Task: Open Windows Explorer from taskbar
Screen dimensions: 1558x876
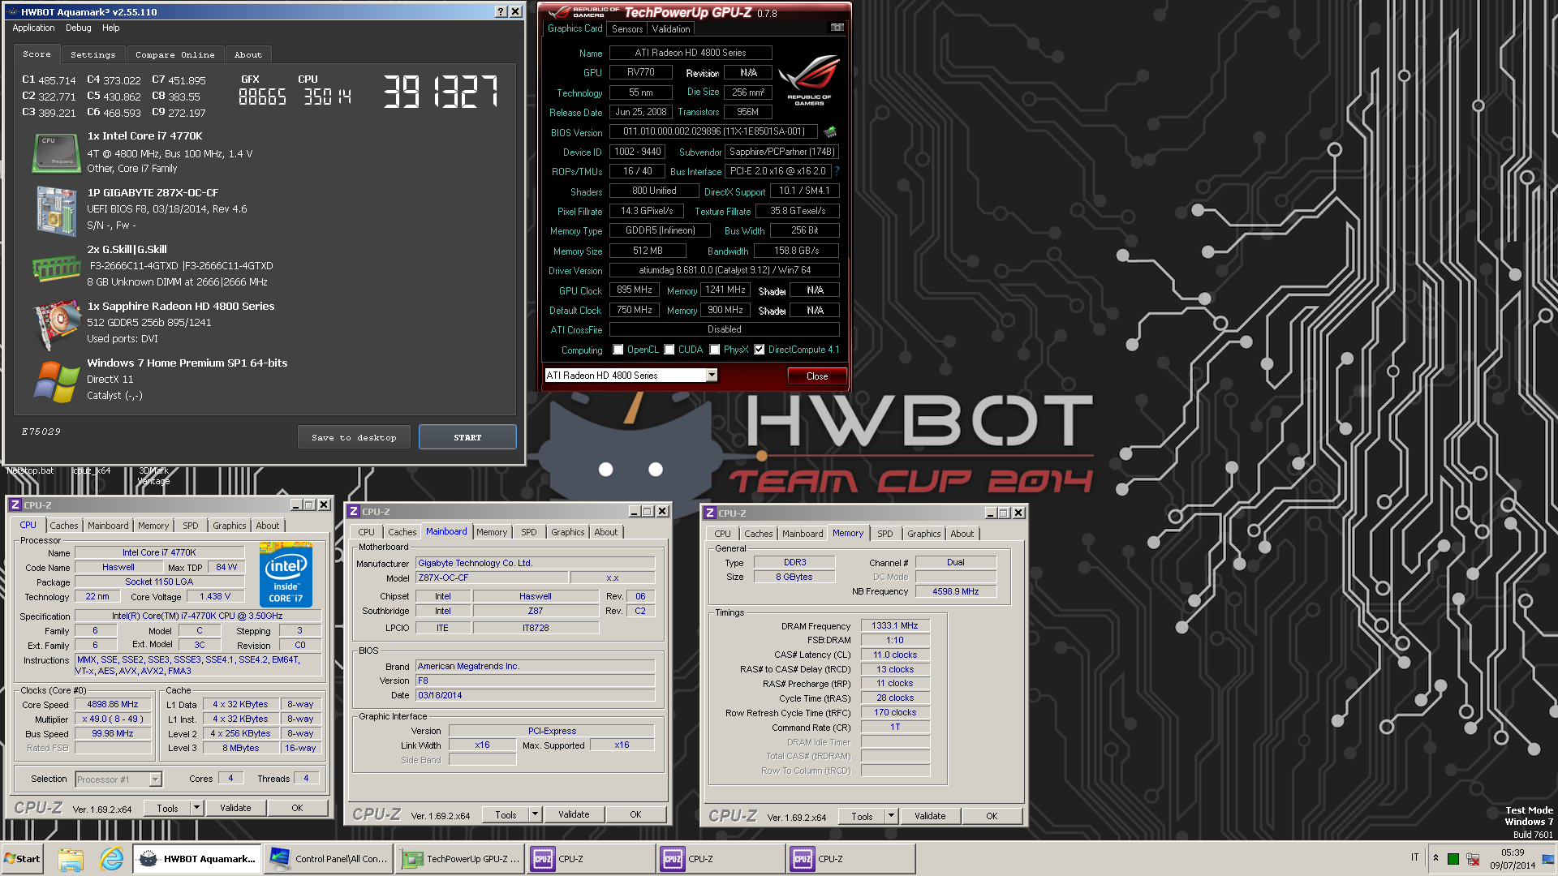Action: point(71,859)
